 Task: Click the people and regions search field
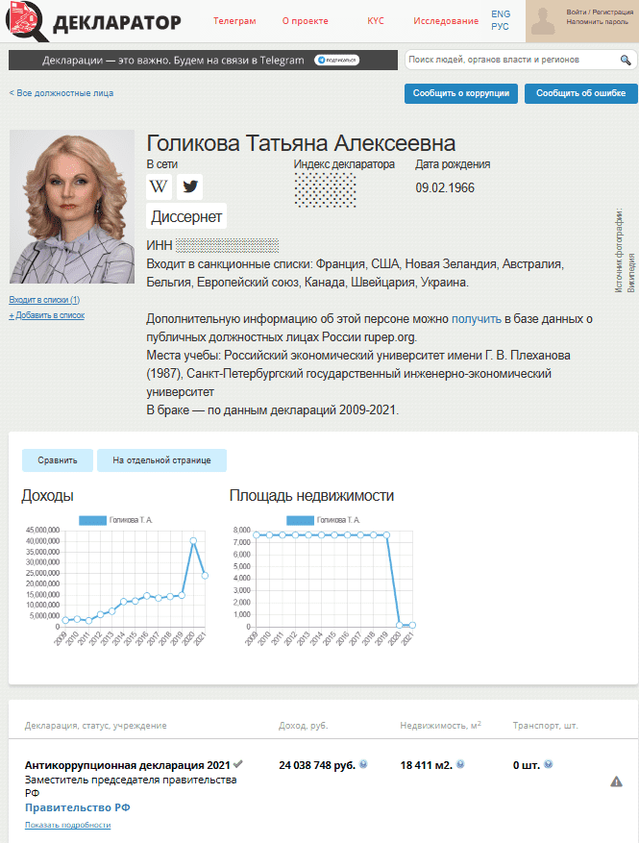(x=511, y=61)
